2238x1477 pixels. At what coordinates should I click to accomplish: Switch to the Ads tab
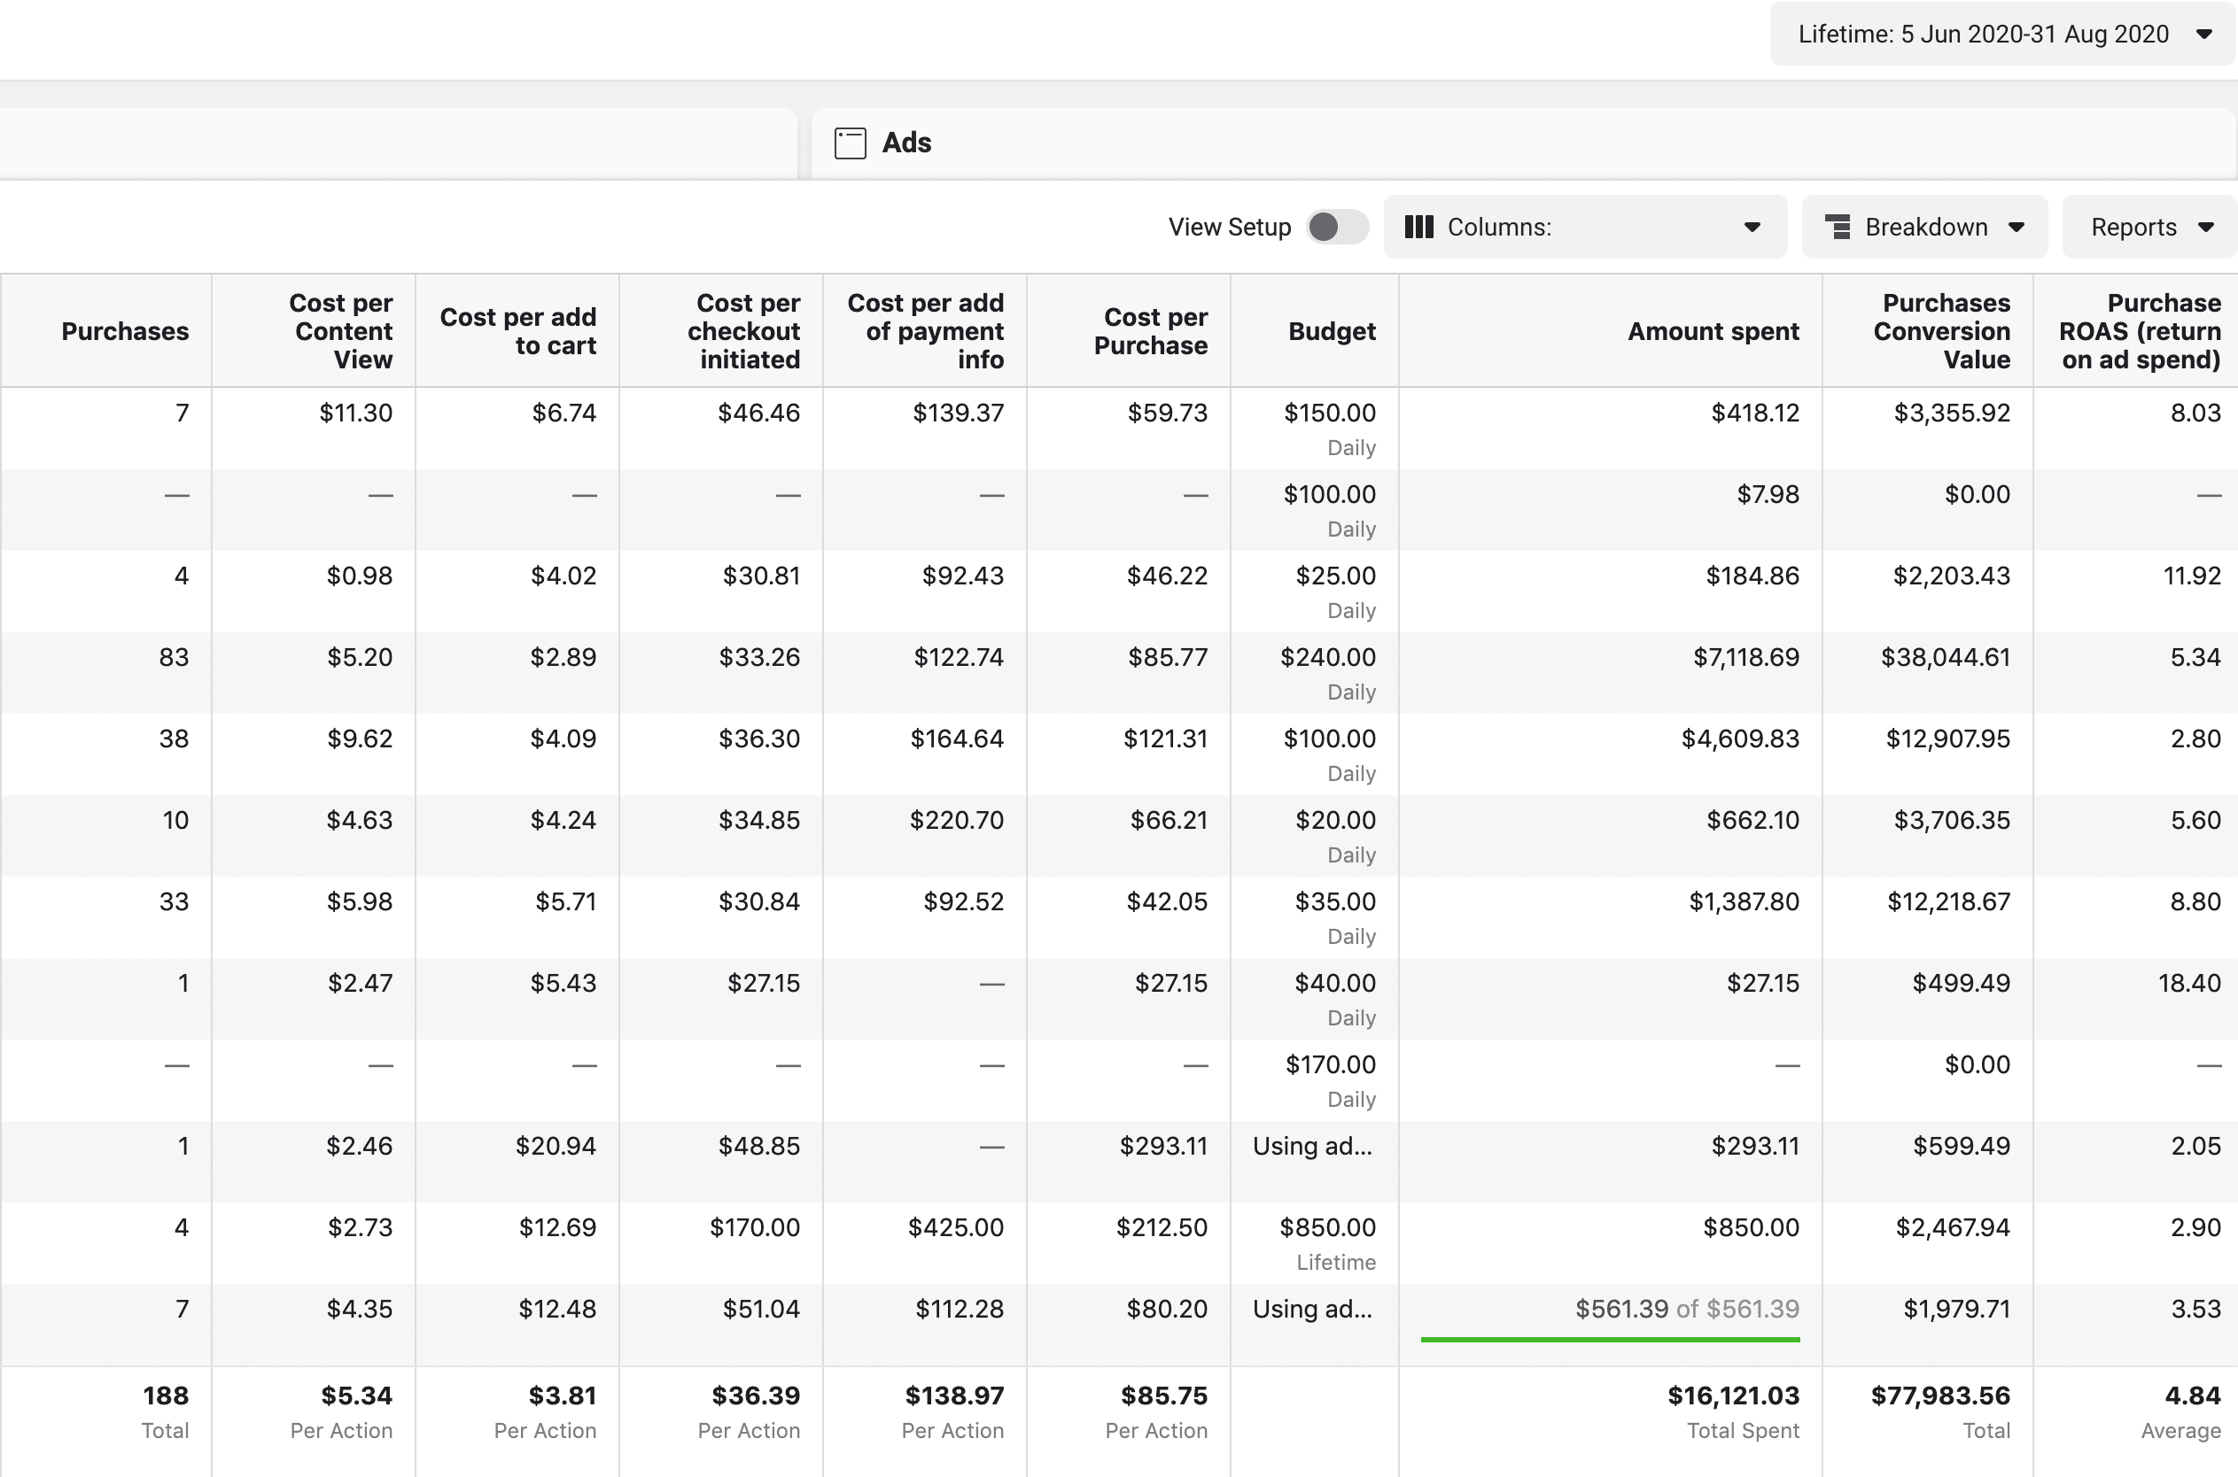click(x=906, y=143)
